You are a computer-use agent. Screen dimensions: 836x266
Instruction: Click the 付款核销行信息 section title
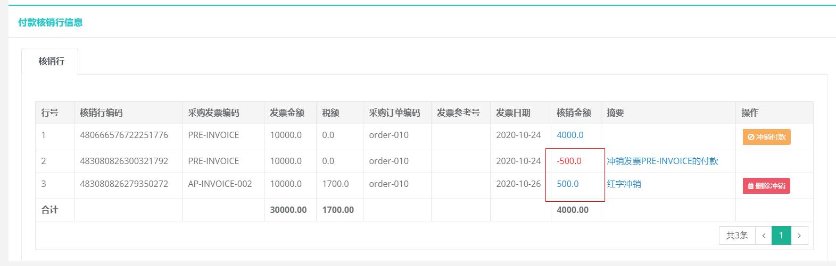point(51,22)
